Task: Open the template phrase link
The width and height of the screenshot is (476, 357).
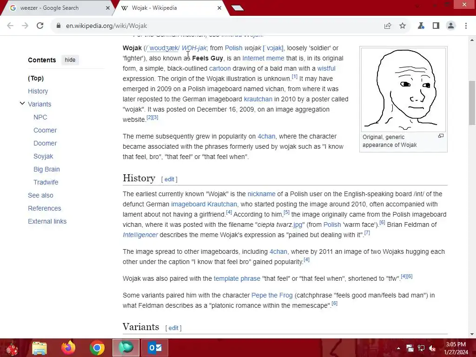Action: (x=237, y=279)
